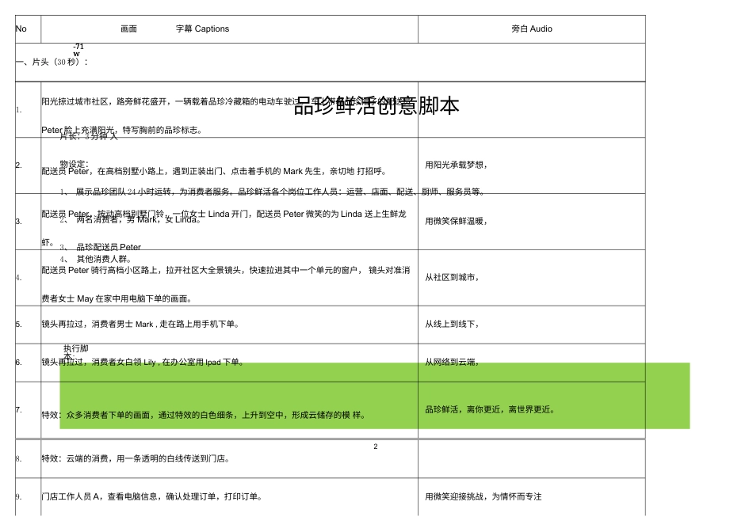Screen dimensions: 753x532
Task: Click row 7 caption '特效：众多消费者下单的画面'
Action: click(x=204, y=415)
